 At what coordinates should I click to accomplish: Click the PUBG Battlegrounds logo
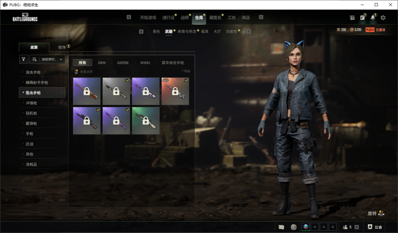point(25,17)
